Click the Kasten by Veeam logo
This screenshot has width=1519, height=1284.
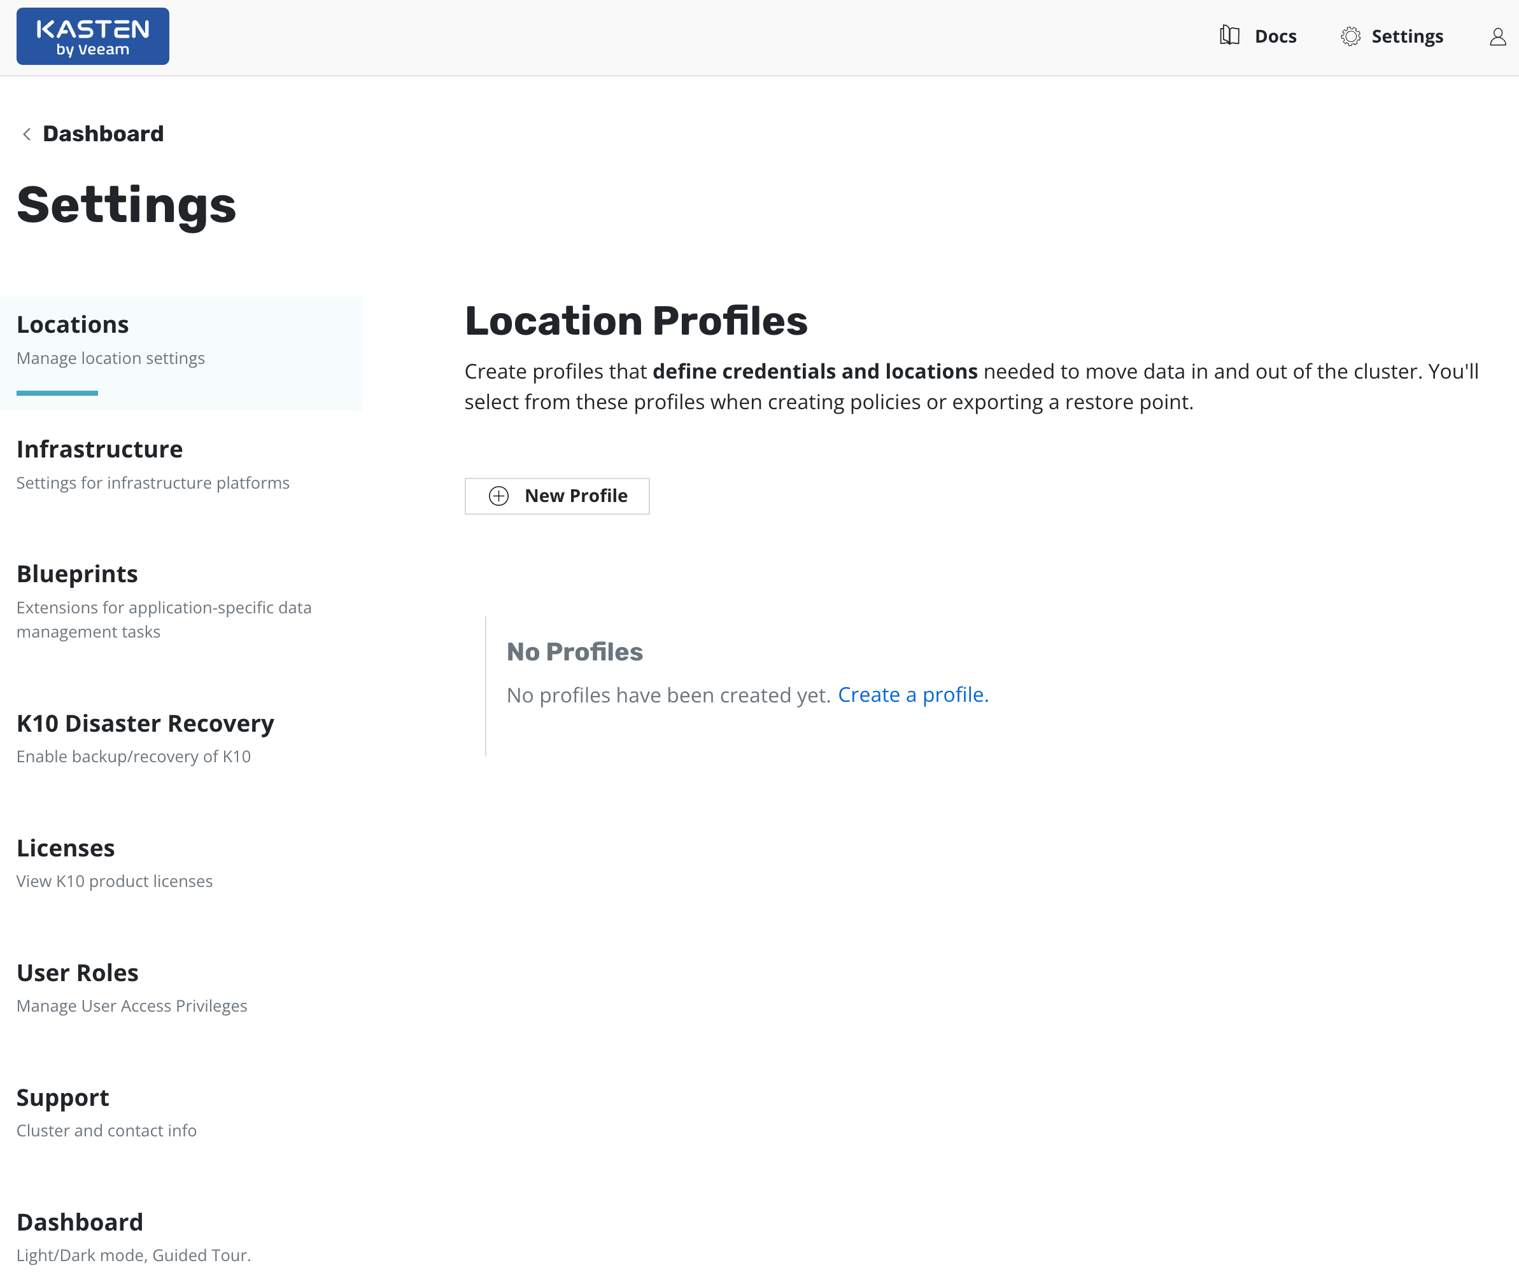coord(92,36)
